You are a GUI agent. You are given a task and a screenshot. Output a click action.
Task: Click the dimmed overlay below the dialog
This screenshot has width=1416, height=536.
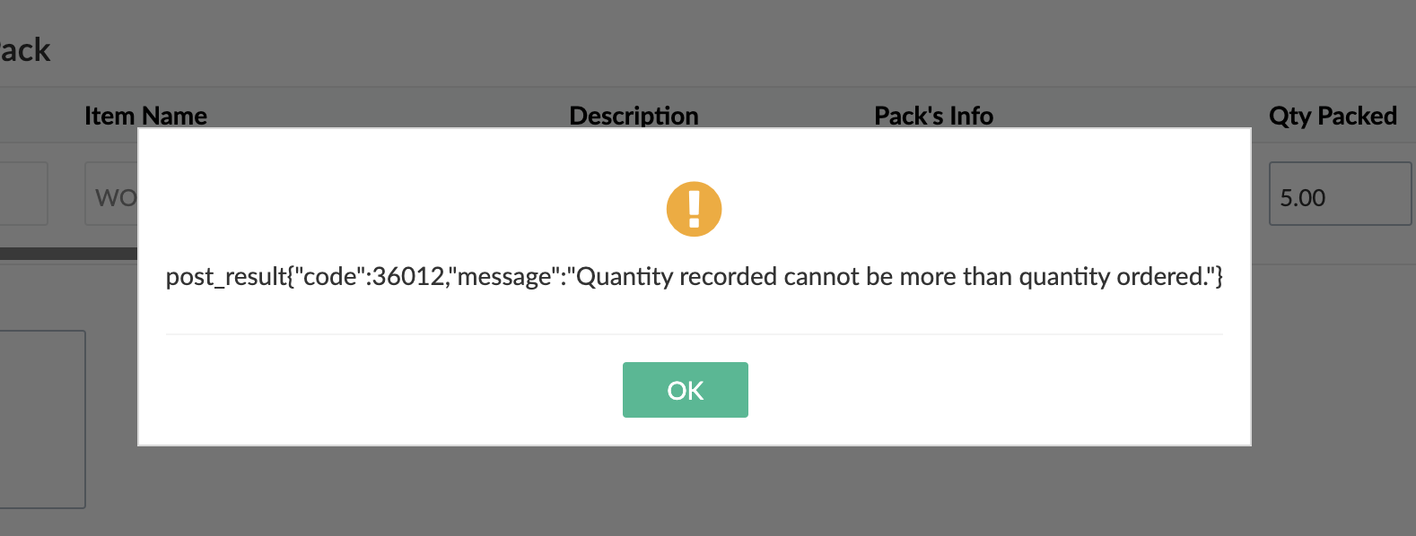(x=694, y=491)
